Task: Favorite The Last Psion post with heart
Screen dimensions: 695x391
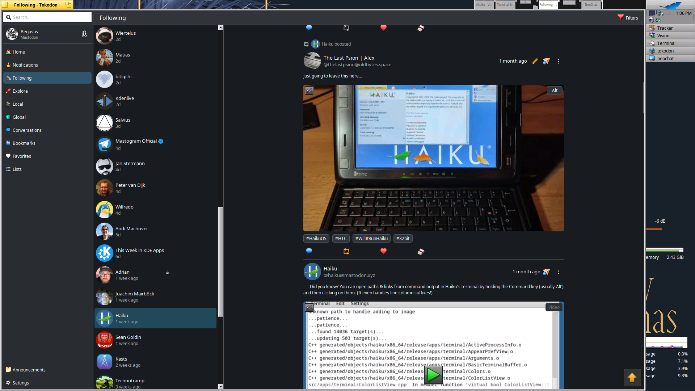Action: [x=384, y=251]
